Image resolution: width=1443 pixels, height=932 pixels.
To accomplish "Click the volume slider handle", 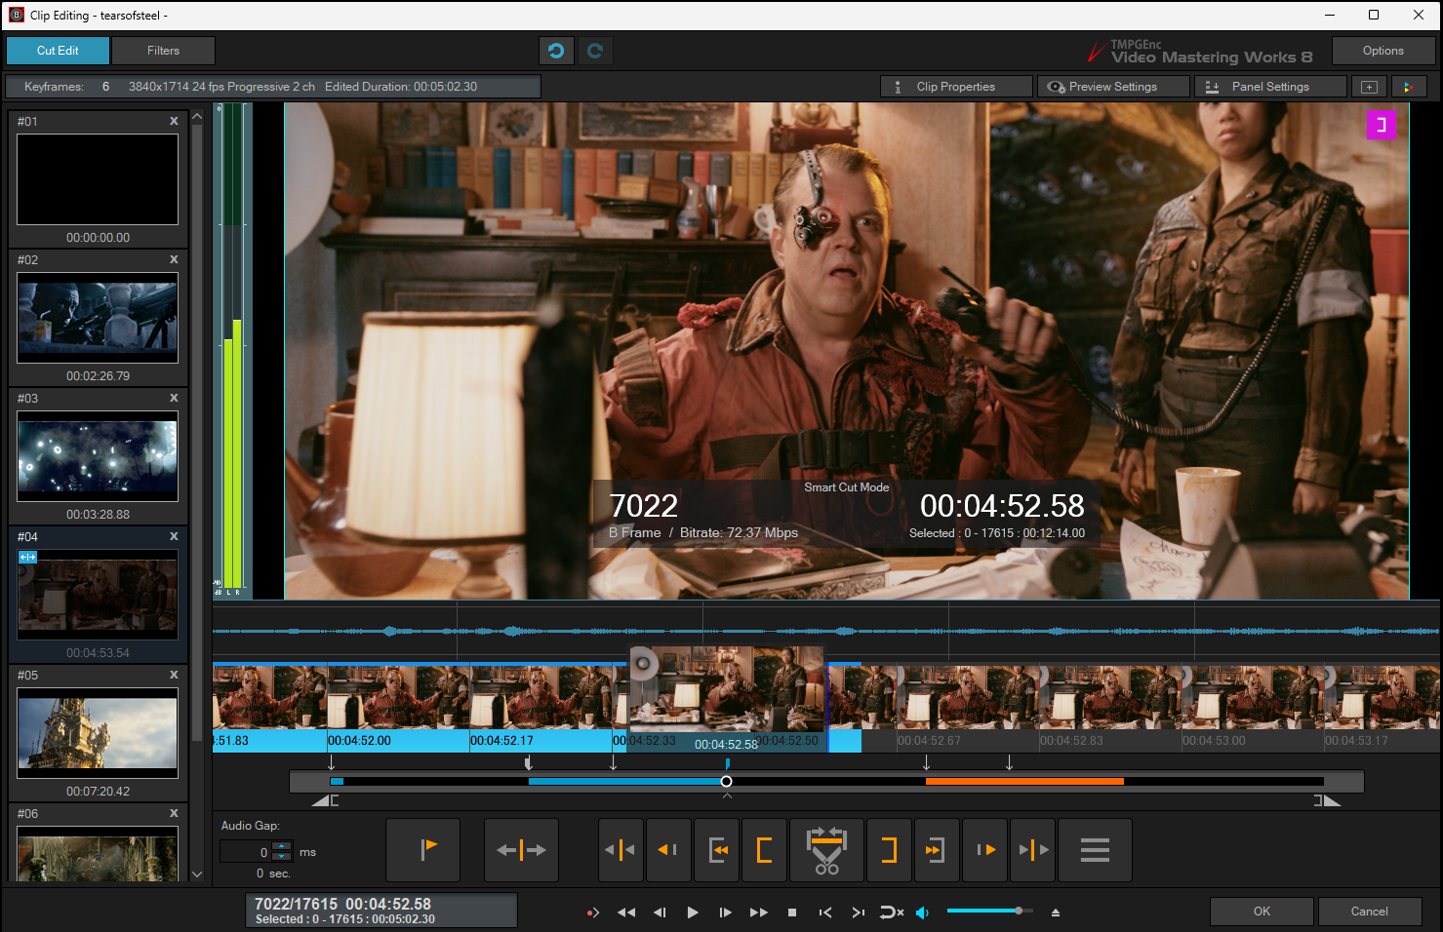I will (1018, 911).
